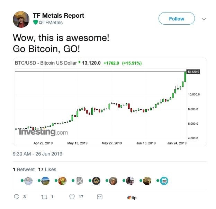Image resolution: width=216 pixels, height=209 pixels.
Task: Click the reply speech bubble icon
Action: [x=16, y=197]
